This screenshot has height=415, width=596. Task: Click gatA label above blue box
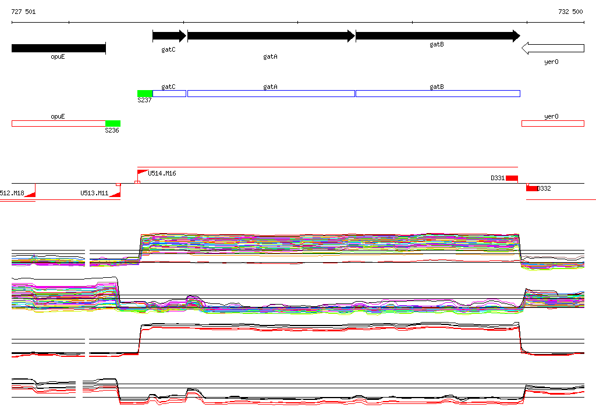[x=270, y=87]
